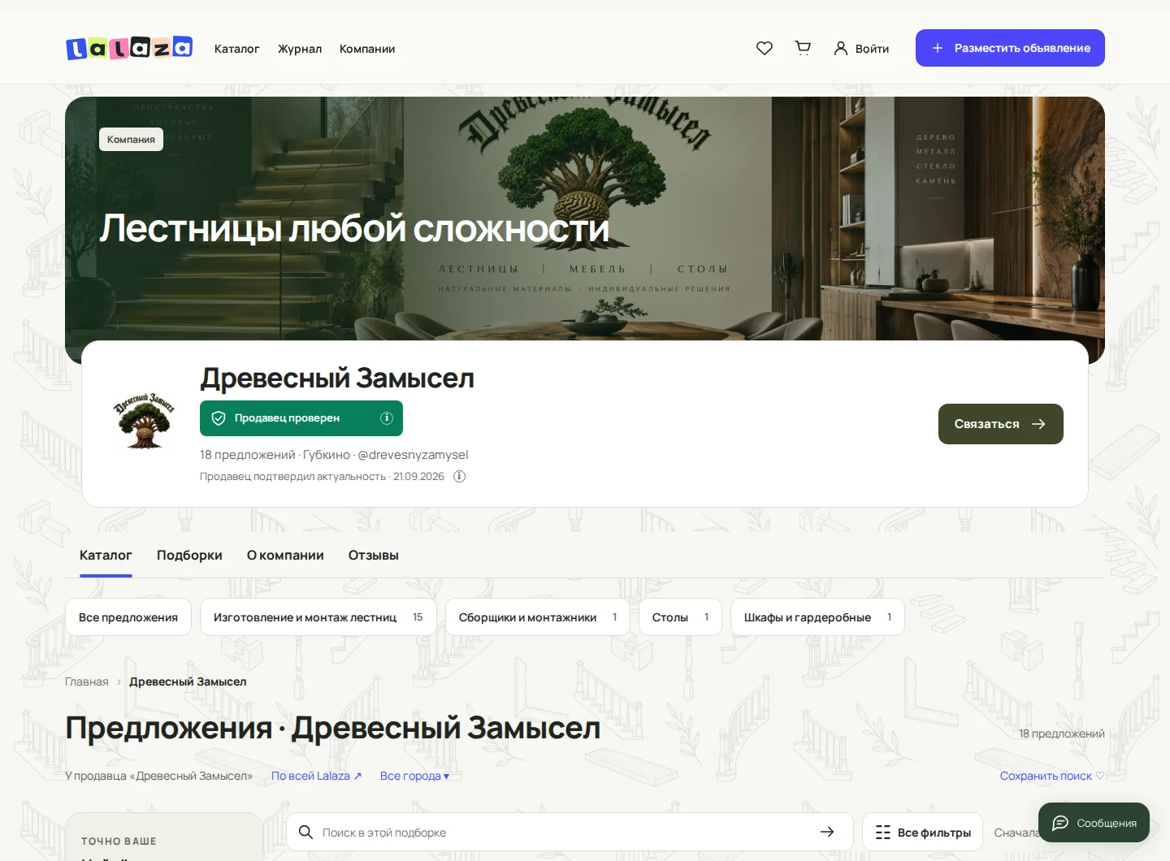This screenshot has width=1170, height=861.
Task: Open the Сообщения chat widget
Action: (x=1094, y=823)
